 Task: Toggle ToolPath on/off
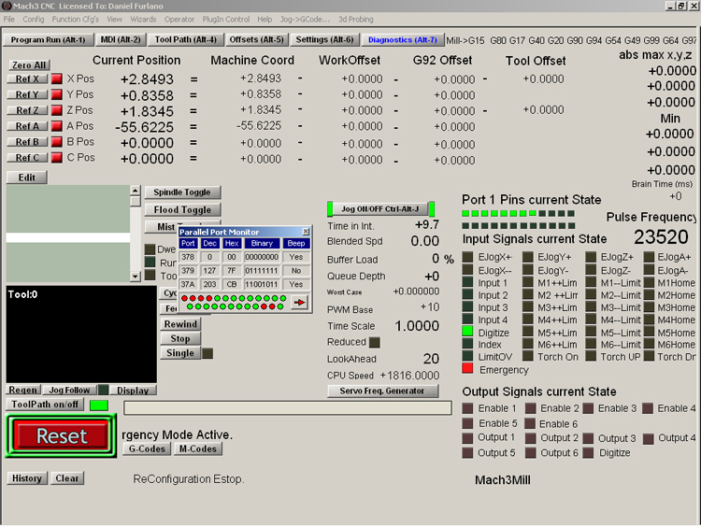[x=45, y=405]
